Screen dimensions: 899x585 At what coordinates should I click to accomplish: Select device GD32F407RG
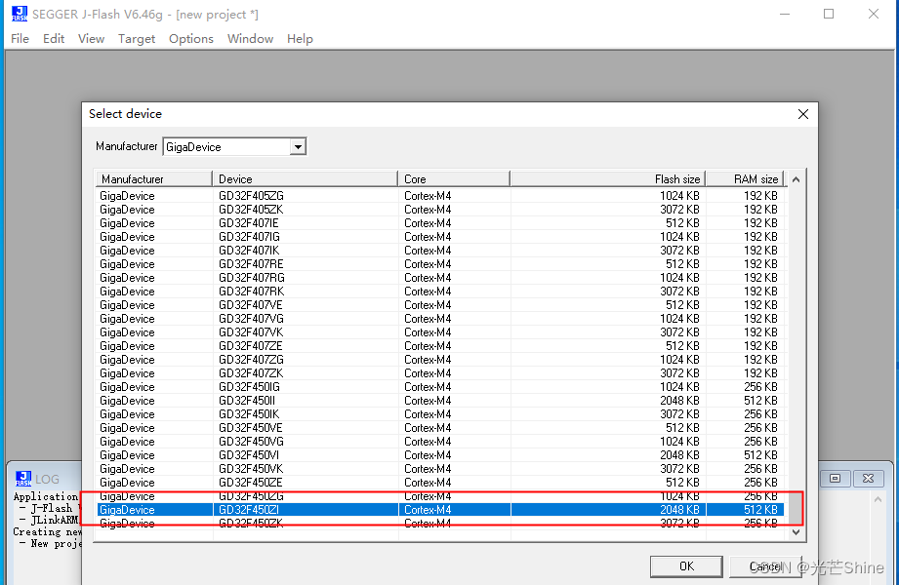tap(440, 277)
